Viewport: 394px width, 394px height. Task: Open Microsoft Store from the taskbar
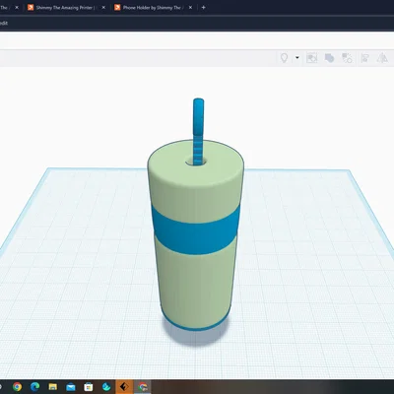click(x=89, y=387)
